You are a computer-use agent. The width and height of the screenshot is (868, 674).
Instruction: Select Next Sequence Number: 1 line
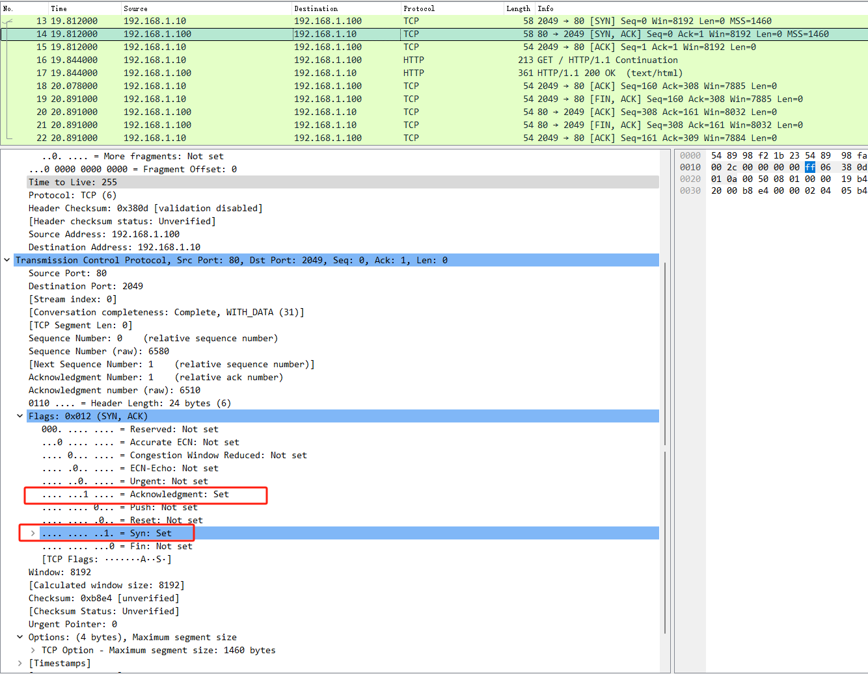(172, 364)
